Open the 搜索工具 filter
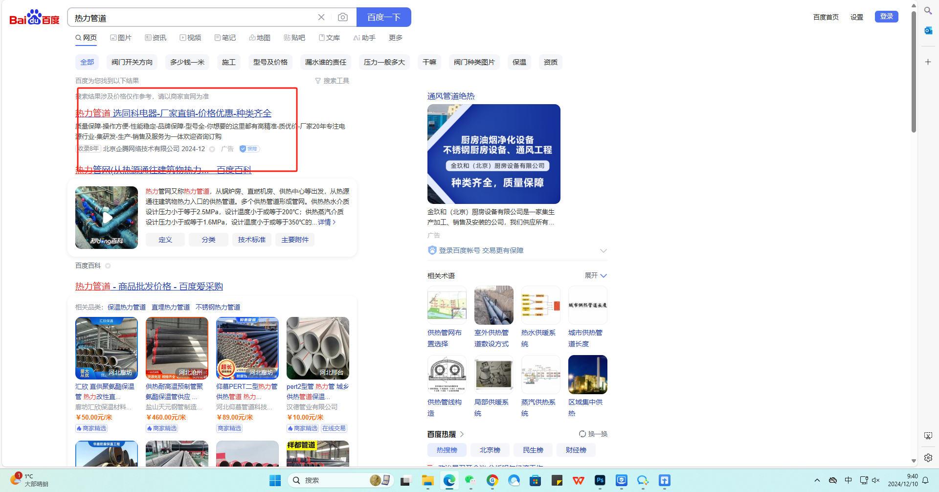 point(332,81)
